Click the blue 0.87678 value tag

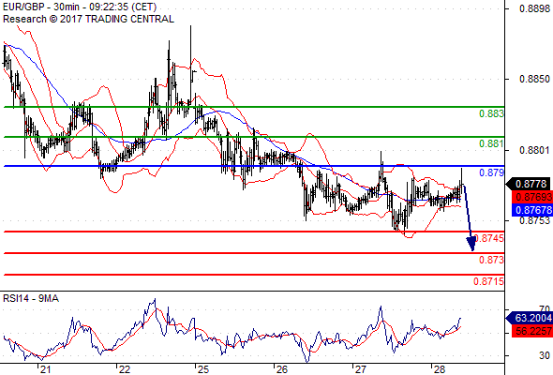coord(531,210)
